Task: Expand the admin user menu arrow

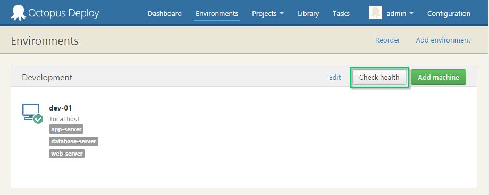Action: tap(411, 14)
